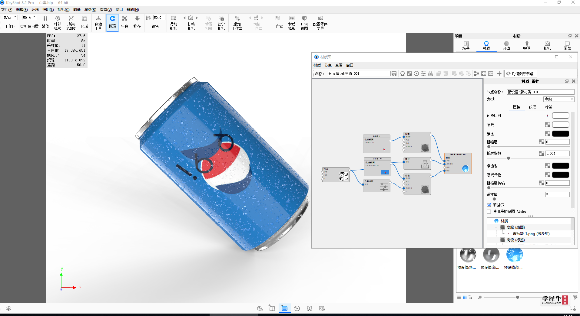Screen dimensions: 580x316
Task: Click next camera arrow beside 切换相机
Action: (197, 18)
